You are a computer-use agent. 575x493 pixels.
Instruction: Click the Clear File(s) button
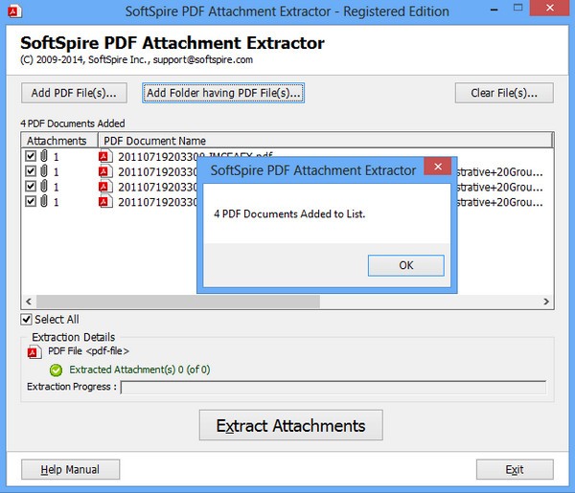point(504,93)
